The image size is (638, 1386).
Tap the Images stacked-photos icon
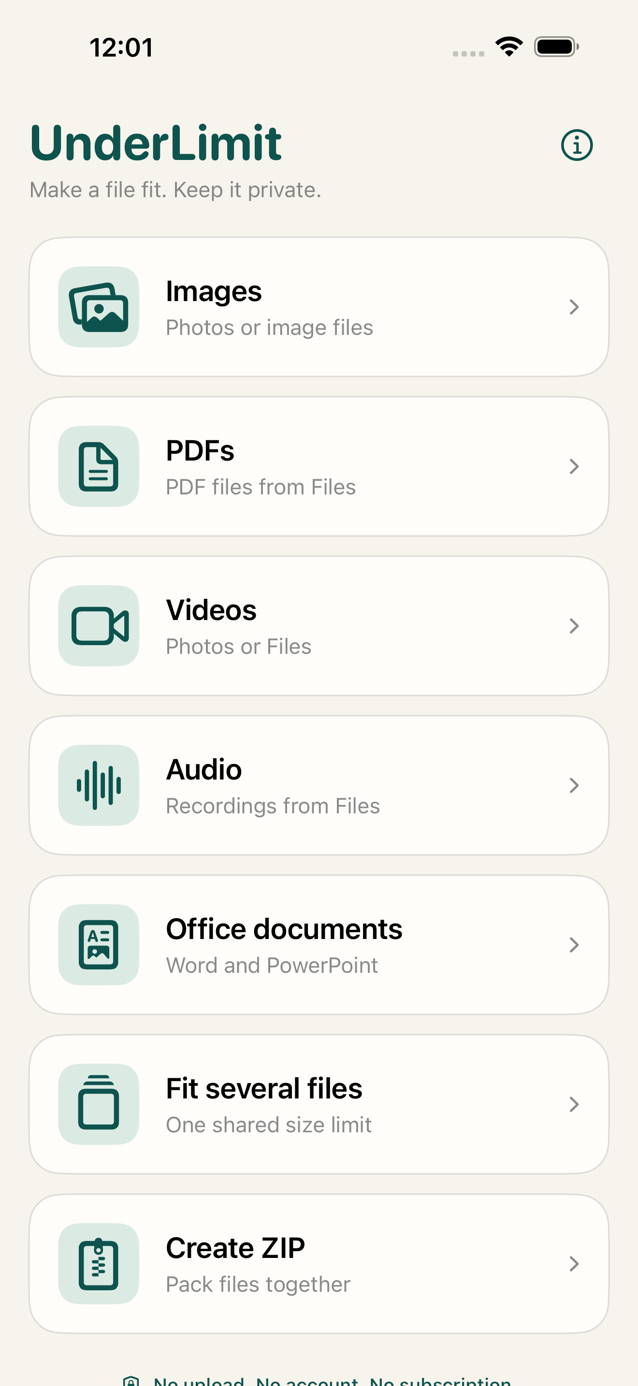99,307
